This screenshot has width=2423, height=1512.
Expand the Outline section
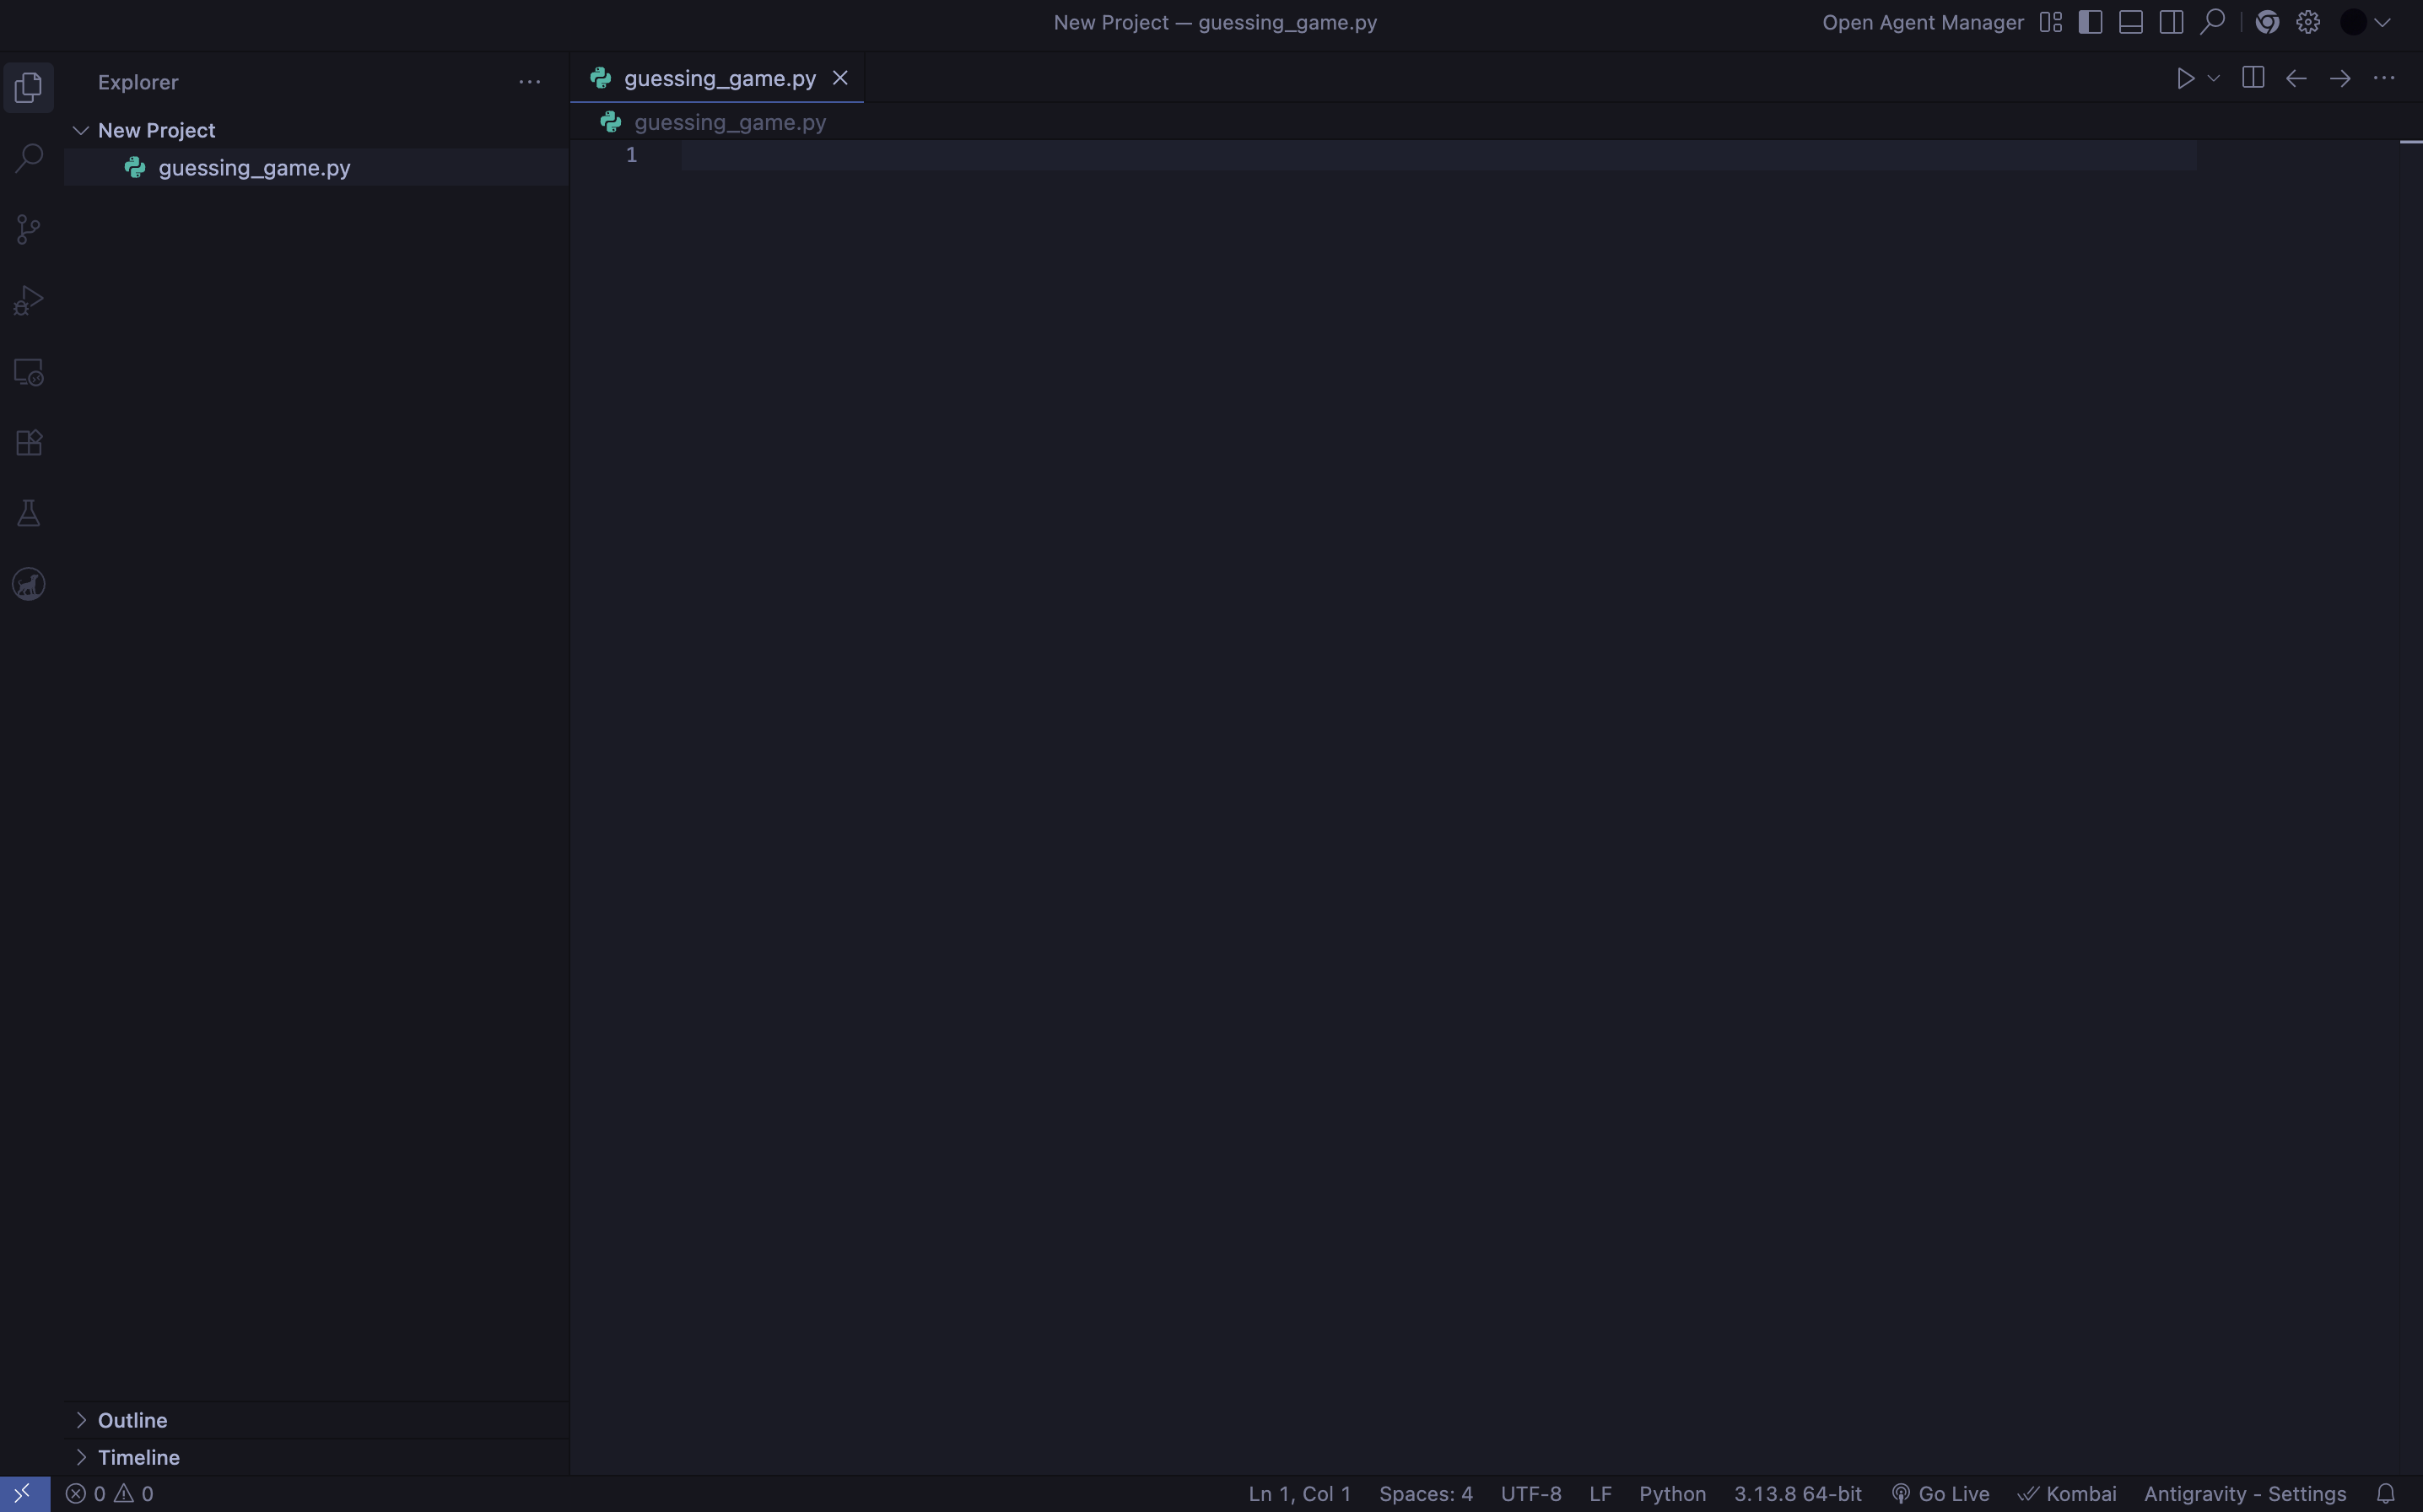(132, 1420)
